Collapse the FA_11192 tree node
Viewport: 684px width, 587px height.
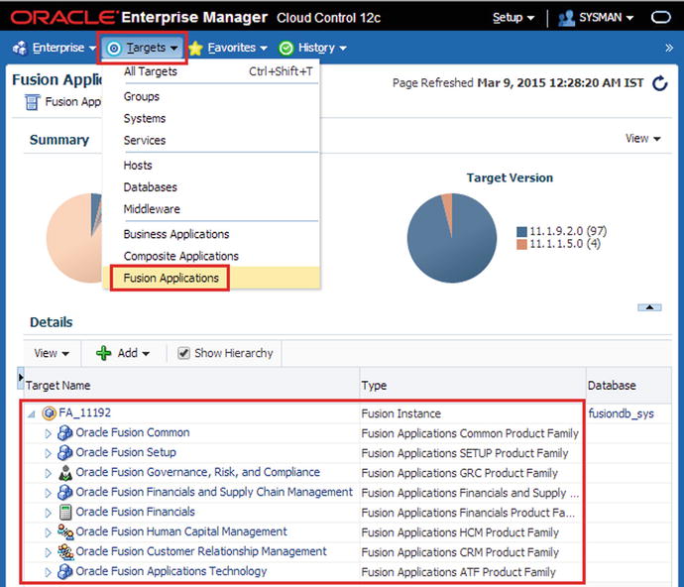[x=32, y=413]
